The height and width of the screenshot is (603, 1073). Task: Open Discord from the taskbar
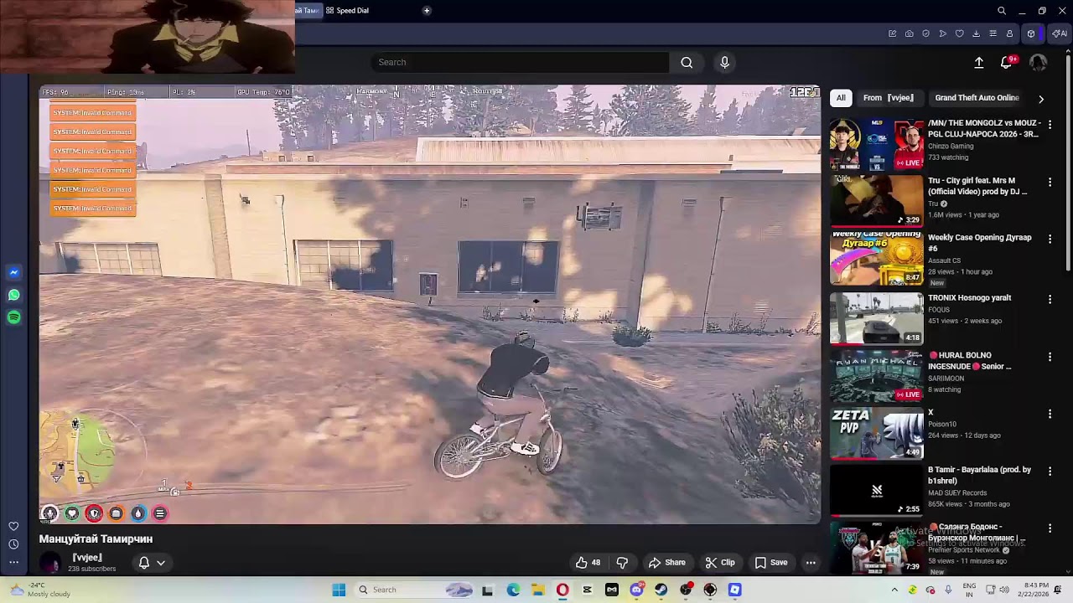point(637,590)
